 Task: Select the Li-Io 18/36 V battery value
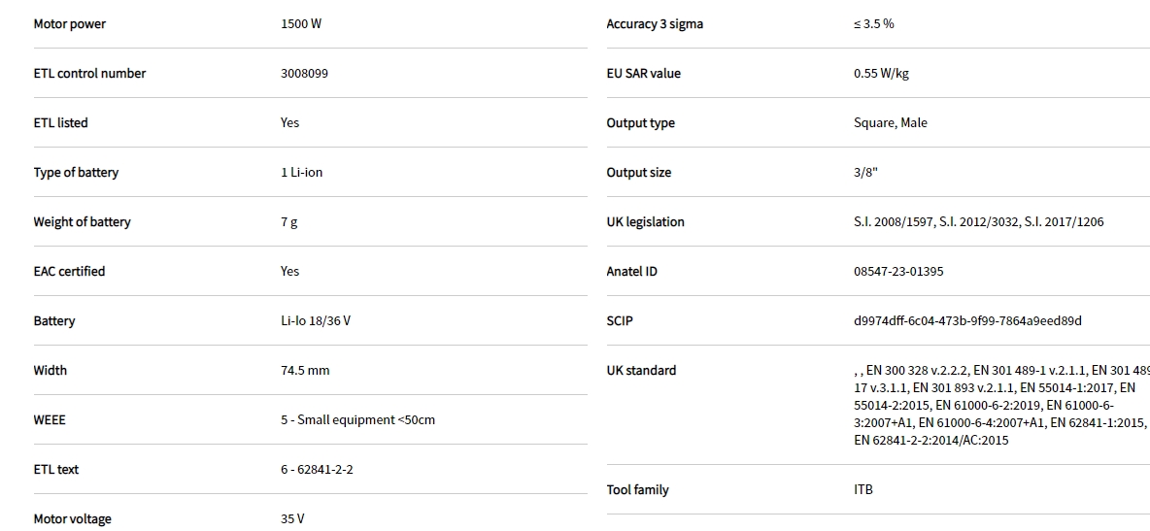[x=316, y=321]
